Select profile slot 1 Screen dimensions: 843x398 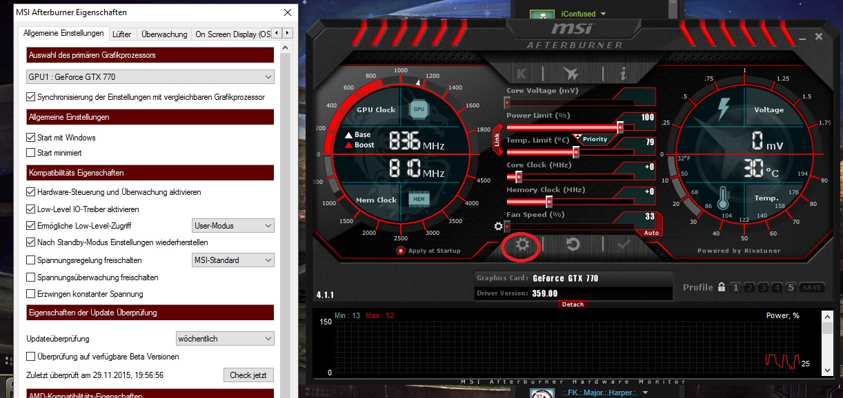(736, 287)
